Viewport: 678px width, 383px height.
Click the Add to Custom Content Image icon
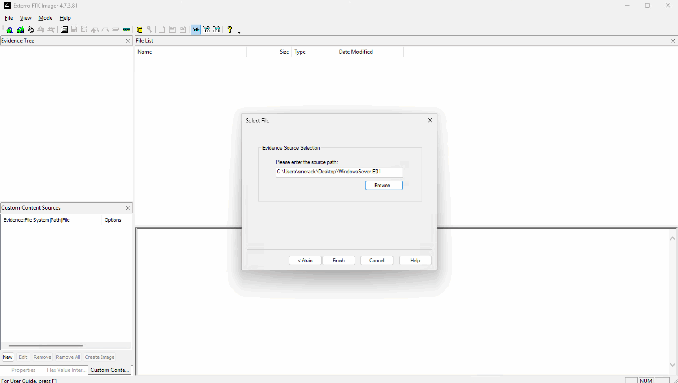[95, 30]
